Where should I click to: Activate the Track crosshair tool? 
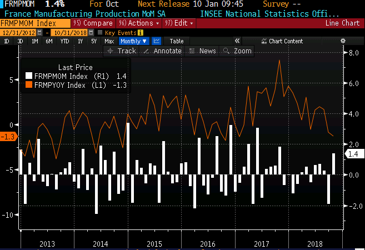[121, 51]
